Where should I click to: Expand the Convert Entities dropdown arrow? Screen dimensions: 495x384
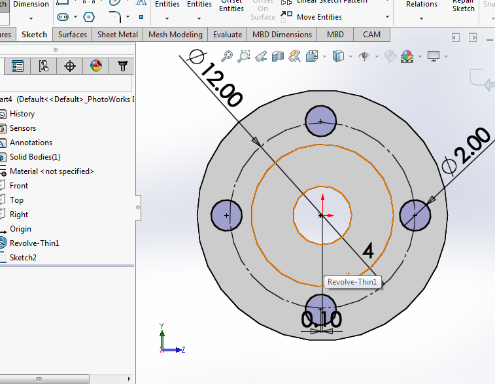[x=199, y=18]
